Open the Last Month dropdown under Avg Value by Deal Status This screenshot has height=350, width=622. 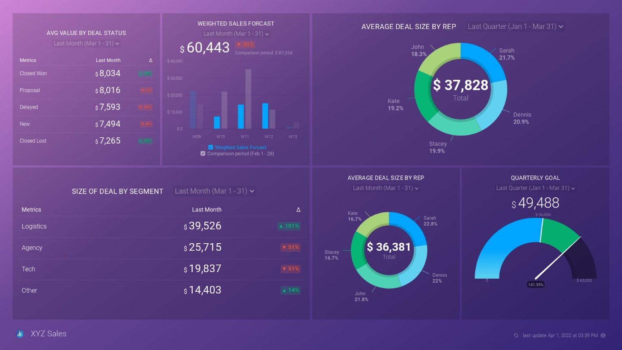85,43
